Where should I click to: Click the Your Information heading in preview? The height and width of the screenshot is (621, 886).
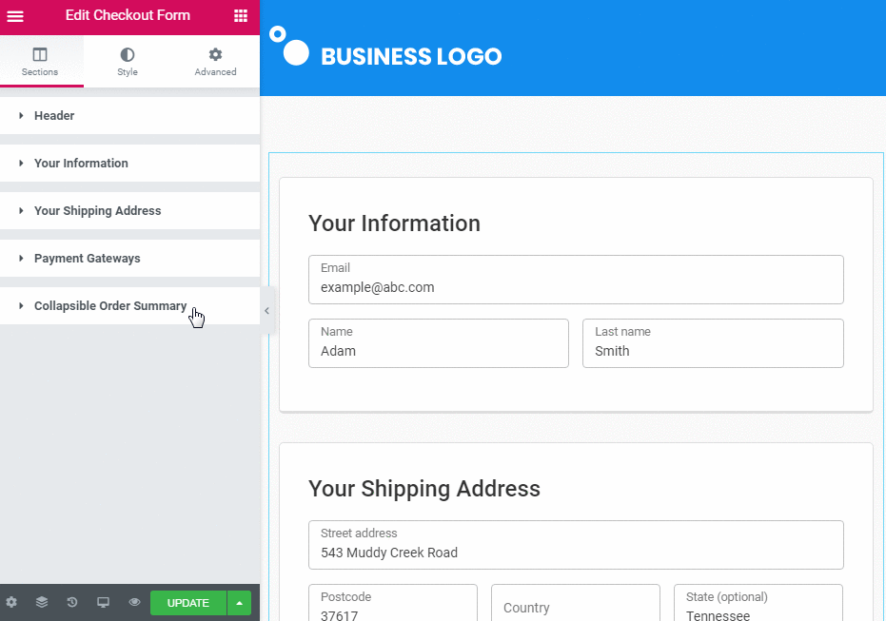(394, 223)
